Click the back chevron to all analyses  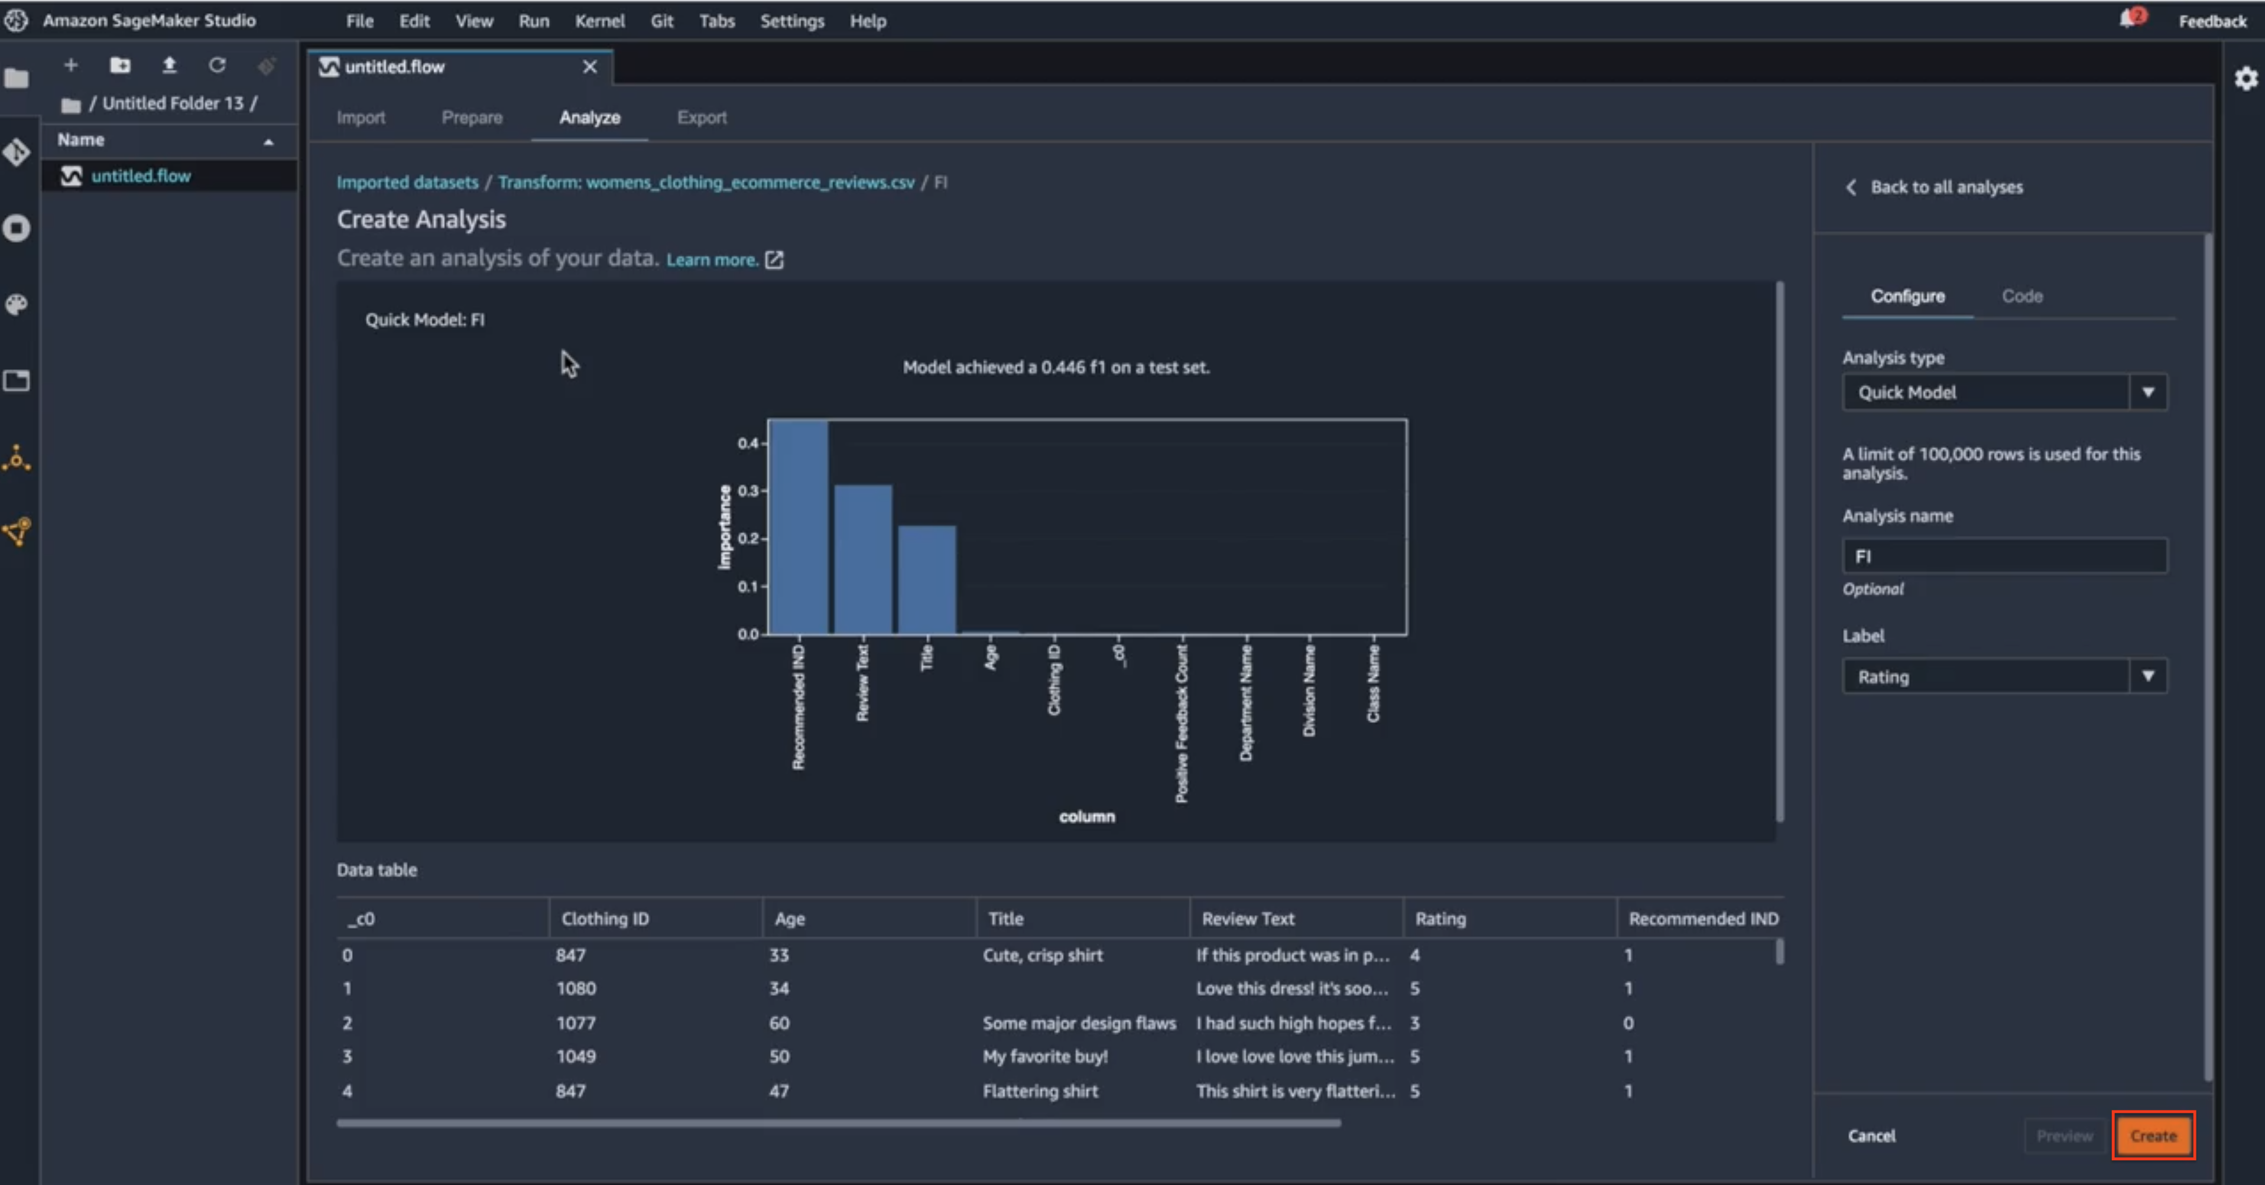point(1851,187)
